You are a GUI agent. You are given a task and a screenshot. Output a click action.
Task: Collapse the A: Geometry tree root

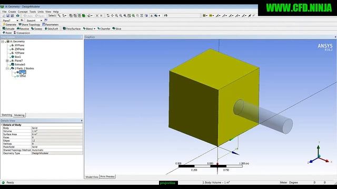3,41
